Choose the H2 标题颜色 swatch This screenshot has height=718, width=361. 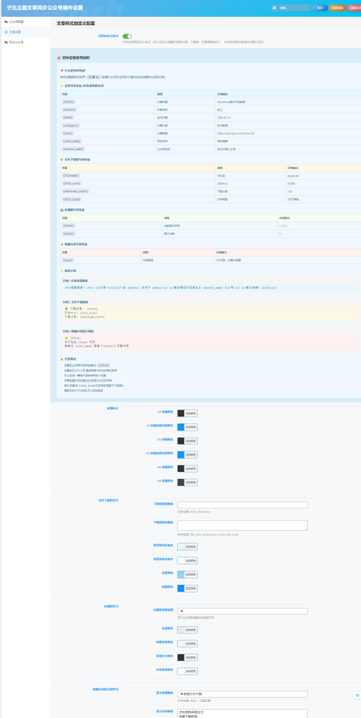[x=181, y=441]
